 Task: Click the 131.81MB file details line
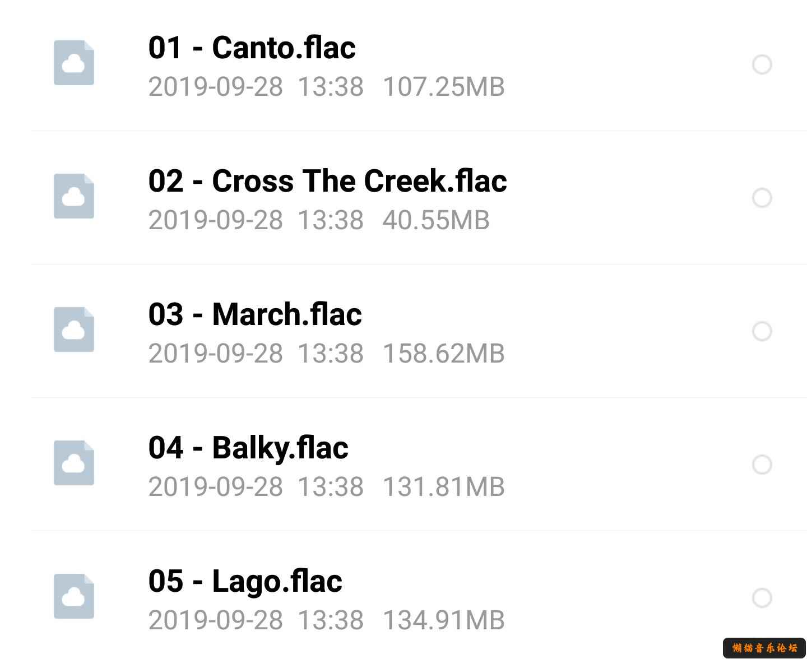click(327, 487)
